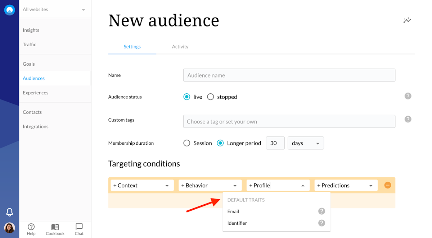Viewport: 432px width, 238px height.
Task: Expand the + Context dropdown
Action: click(142, 185)
